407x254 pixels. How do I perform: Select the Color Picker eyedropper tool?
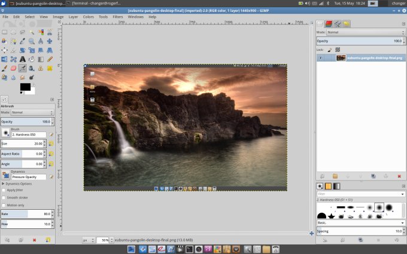(x=23, y=41)
